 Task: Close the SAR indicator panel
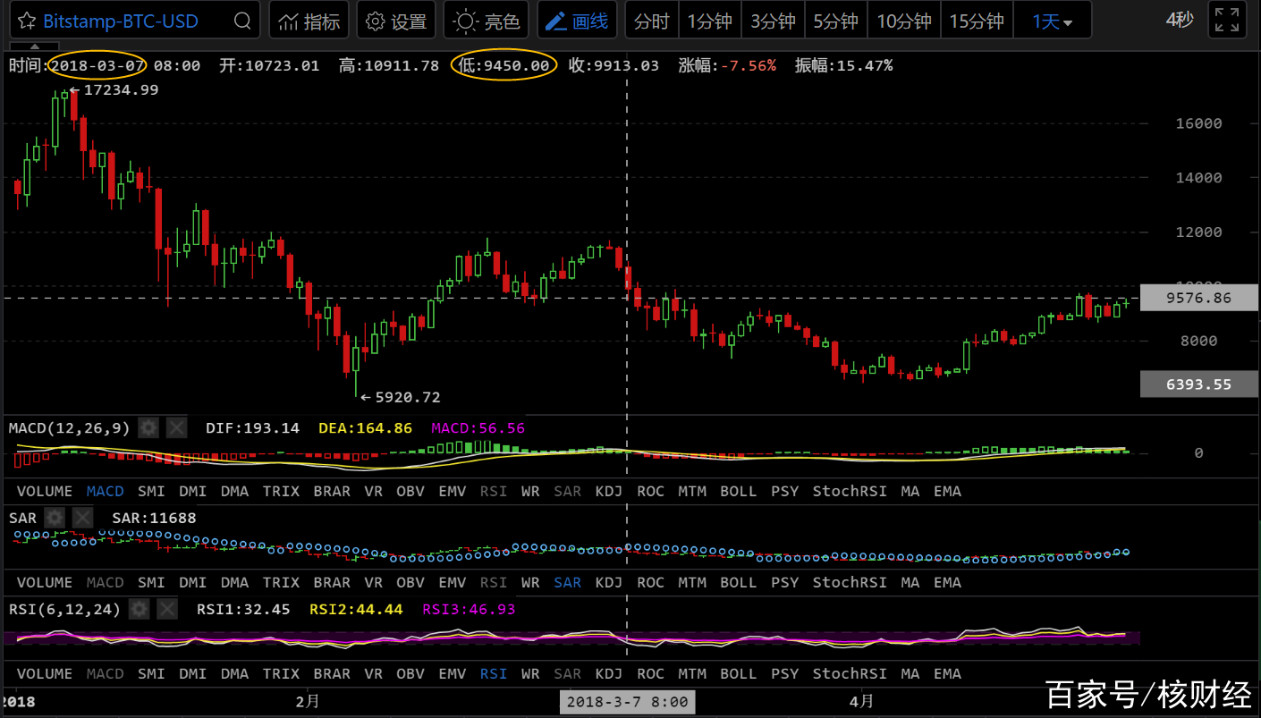[82, 518]
